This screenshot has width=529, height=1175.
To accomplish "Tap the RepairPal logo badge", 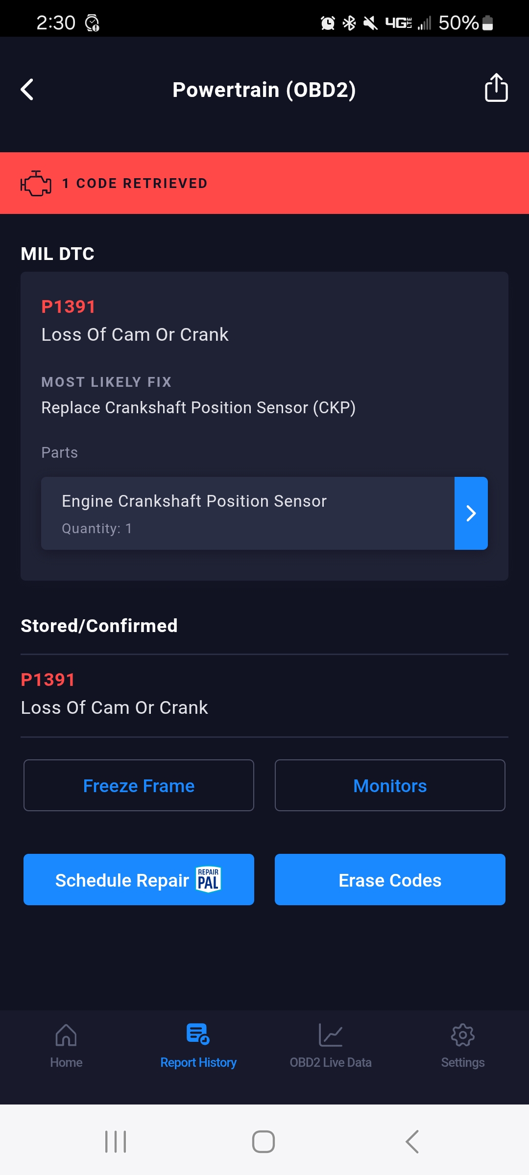I will [209, 880].
